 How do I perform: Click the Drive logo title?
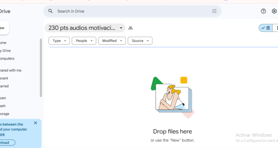point(5,11)
